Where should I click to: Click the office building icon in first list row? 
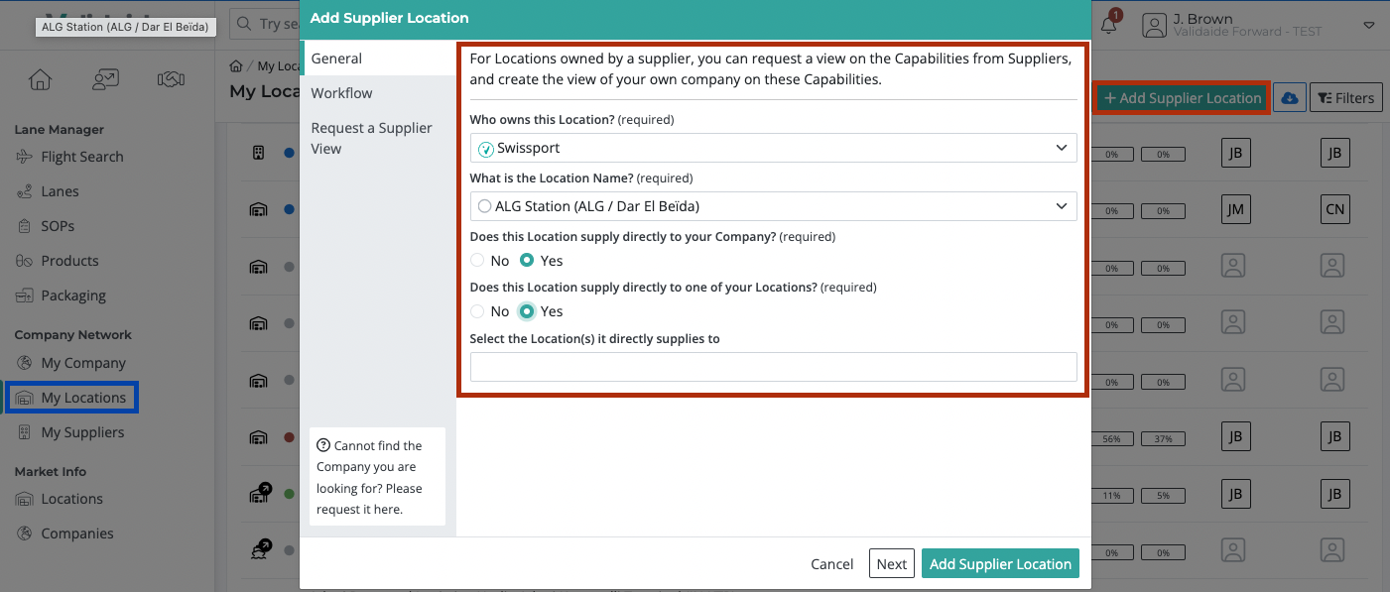click(258, 153)
